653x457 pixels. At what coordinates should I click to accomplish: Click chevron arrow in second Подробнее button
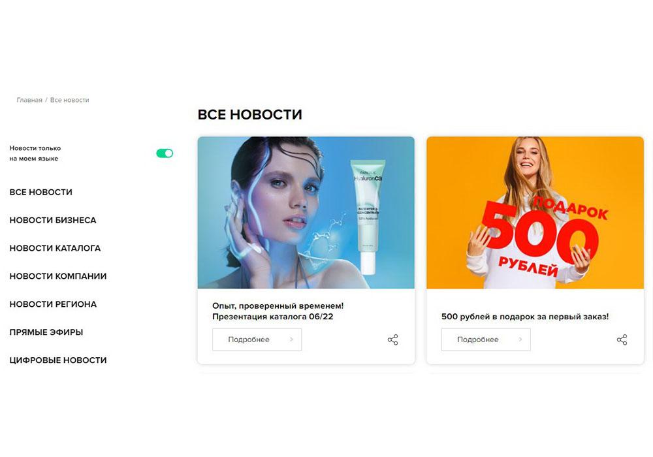pos(520,339)
